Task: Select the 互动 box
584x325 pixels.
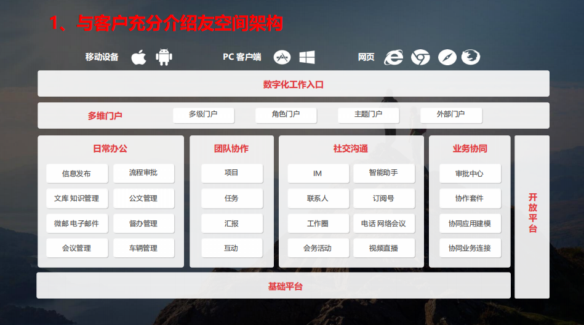Action: 232,248
